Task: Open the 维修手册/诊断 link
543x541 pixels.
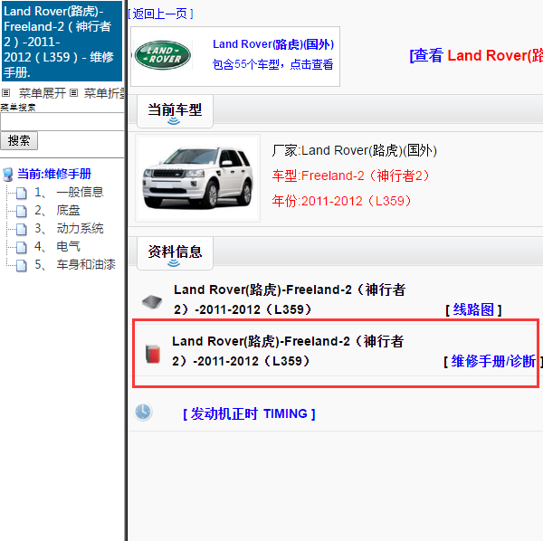Action: [x=493, y=361]
